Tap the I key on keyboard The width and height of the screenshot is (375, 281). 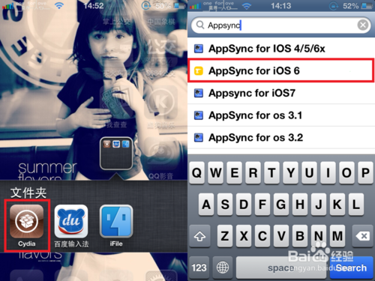(328, 173)
